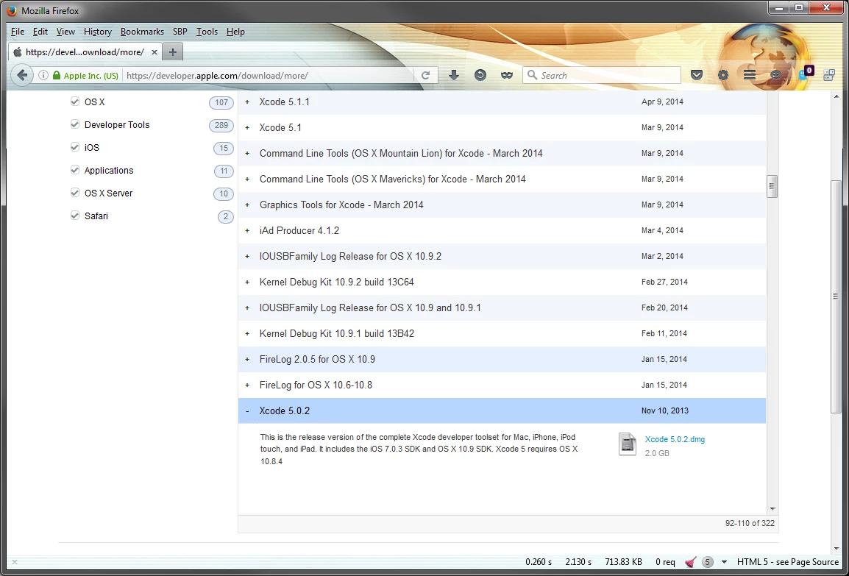Download Xcode 5.0.2.dmg link

pyautogui.click(x=675, y=440)
